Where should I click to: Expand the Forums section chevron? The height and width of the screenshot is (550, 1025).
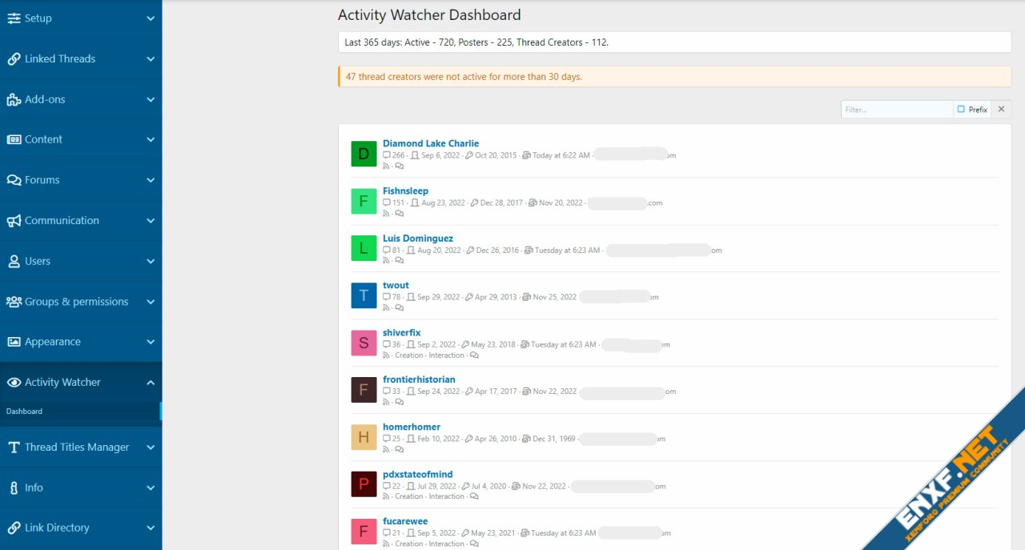point(151,180)
